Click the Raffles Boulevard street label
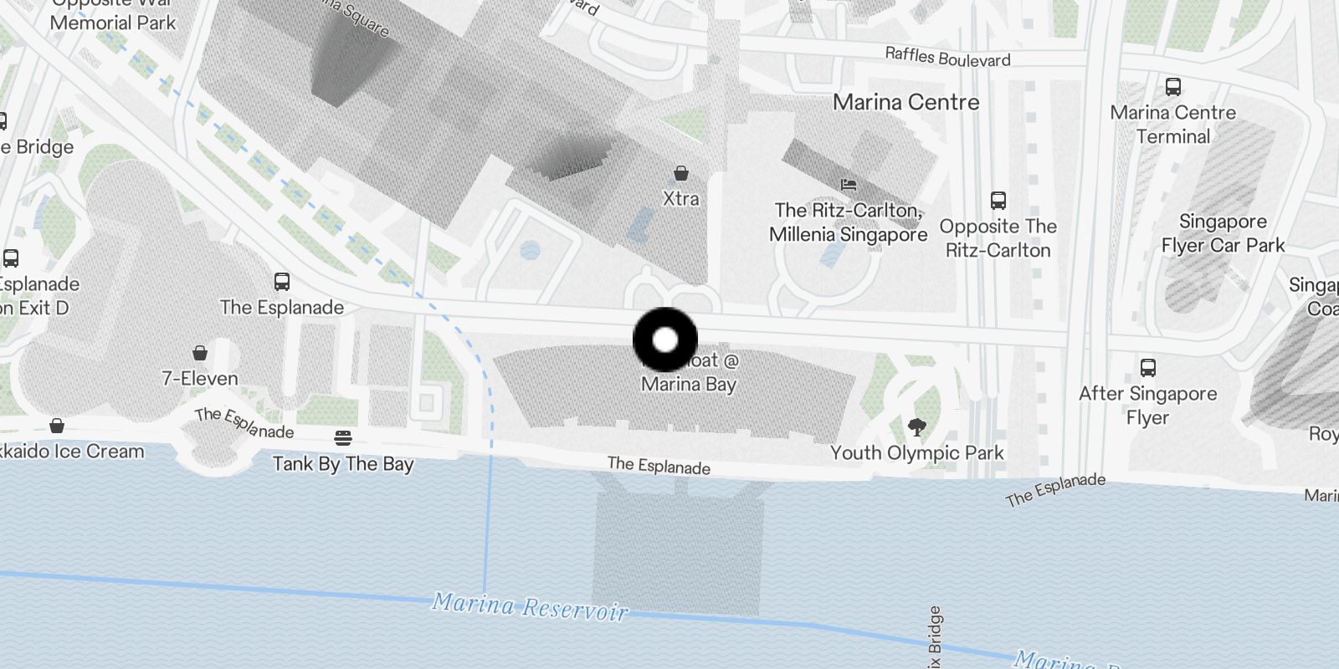The image size is (1339, 669). tap(948, 58)
